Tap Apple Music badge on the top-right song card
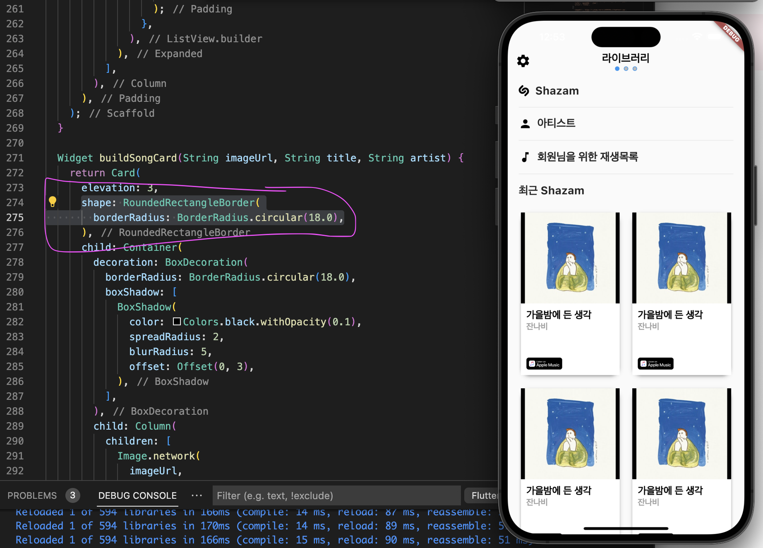Screen dimensions: 763x548 655,364
